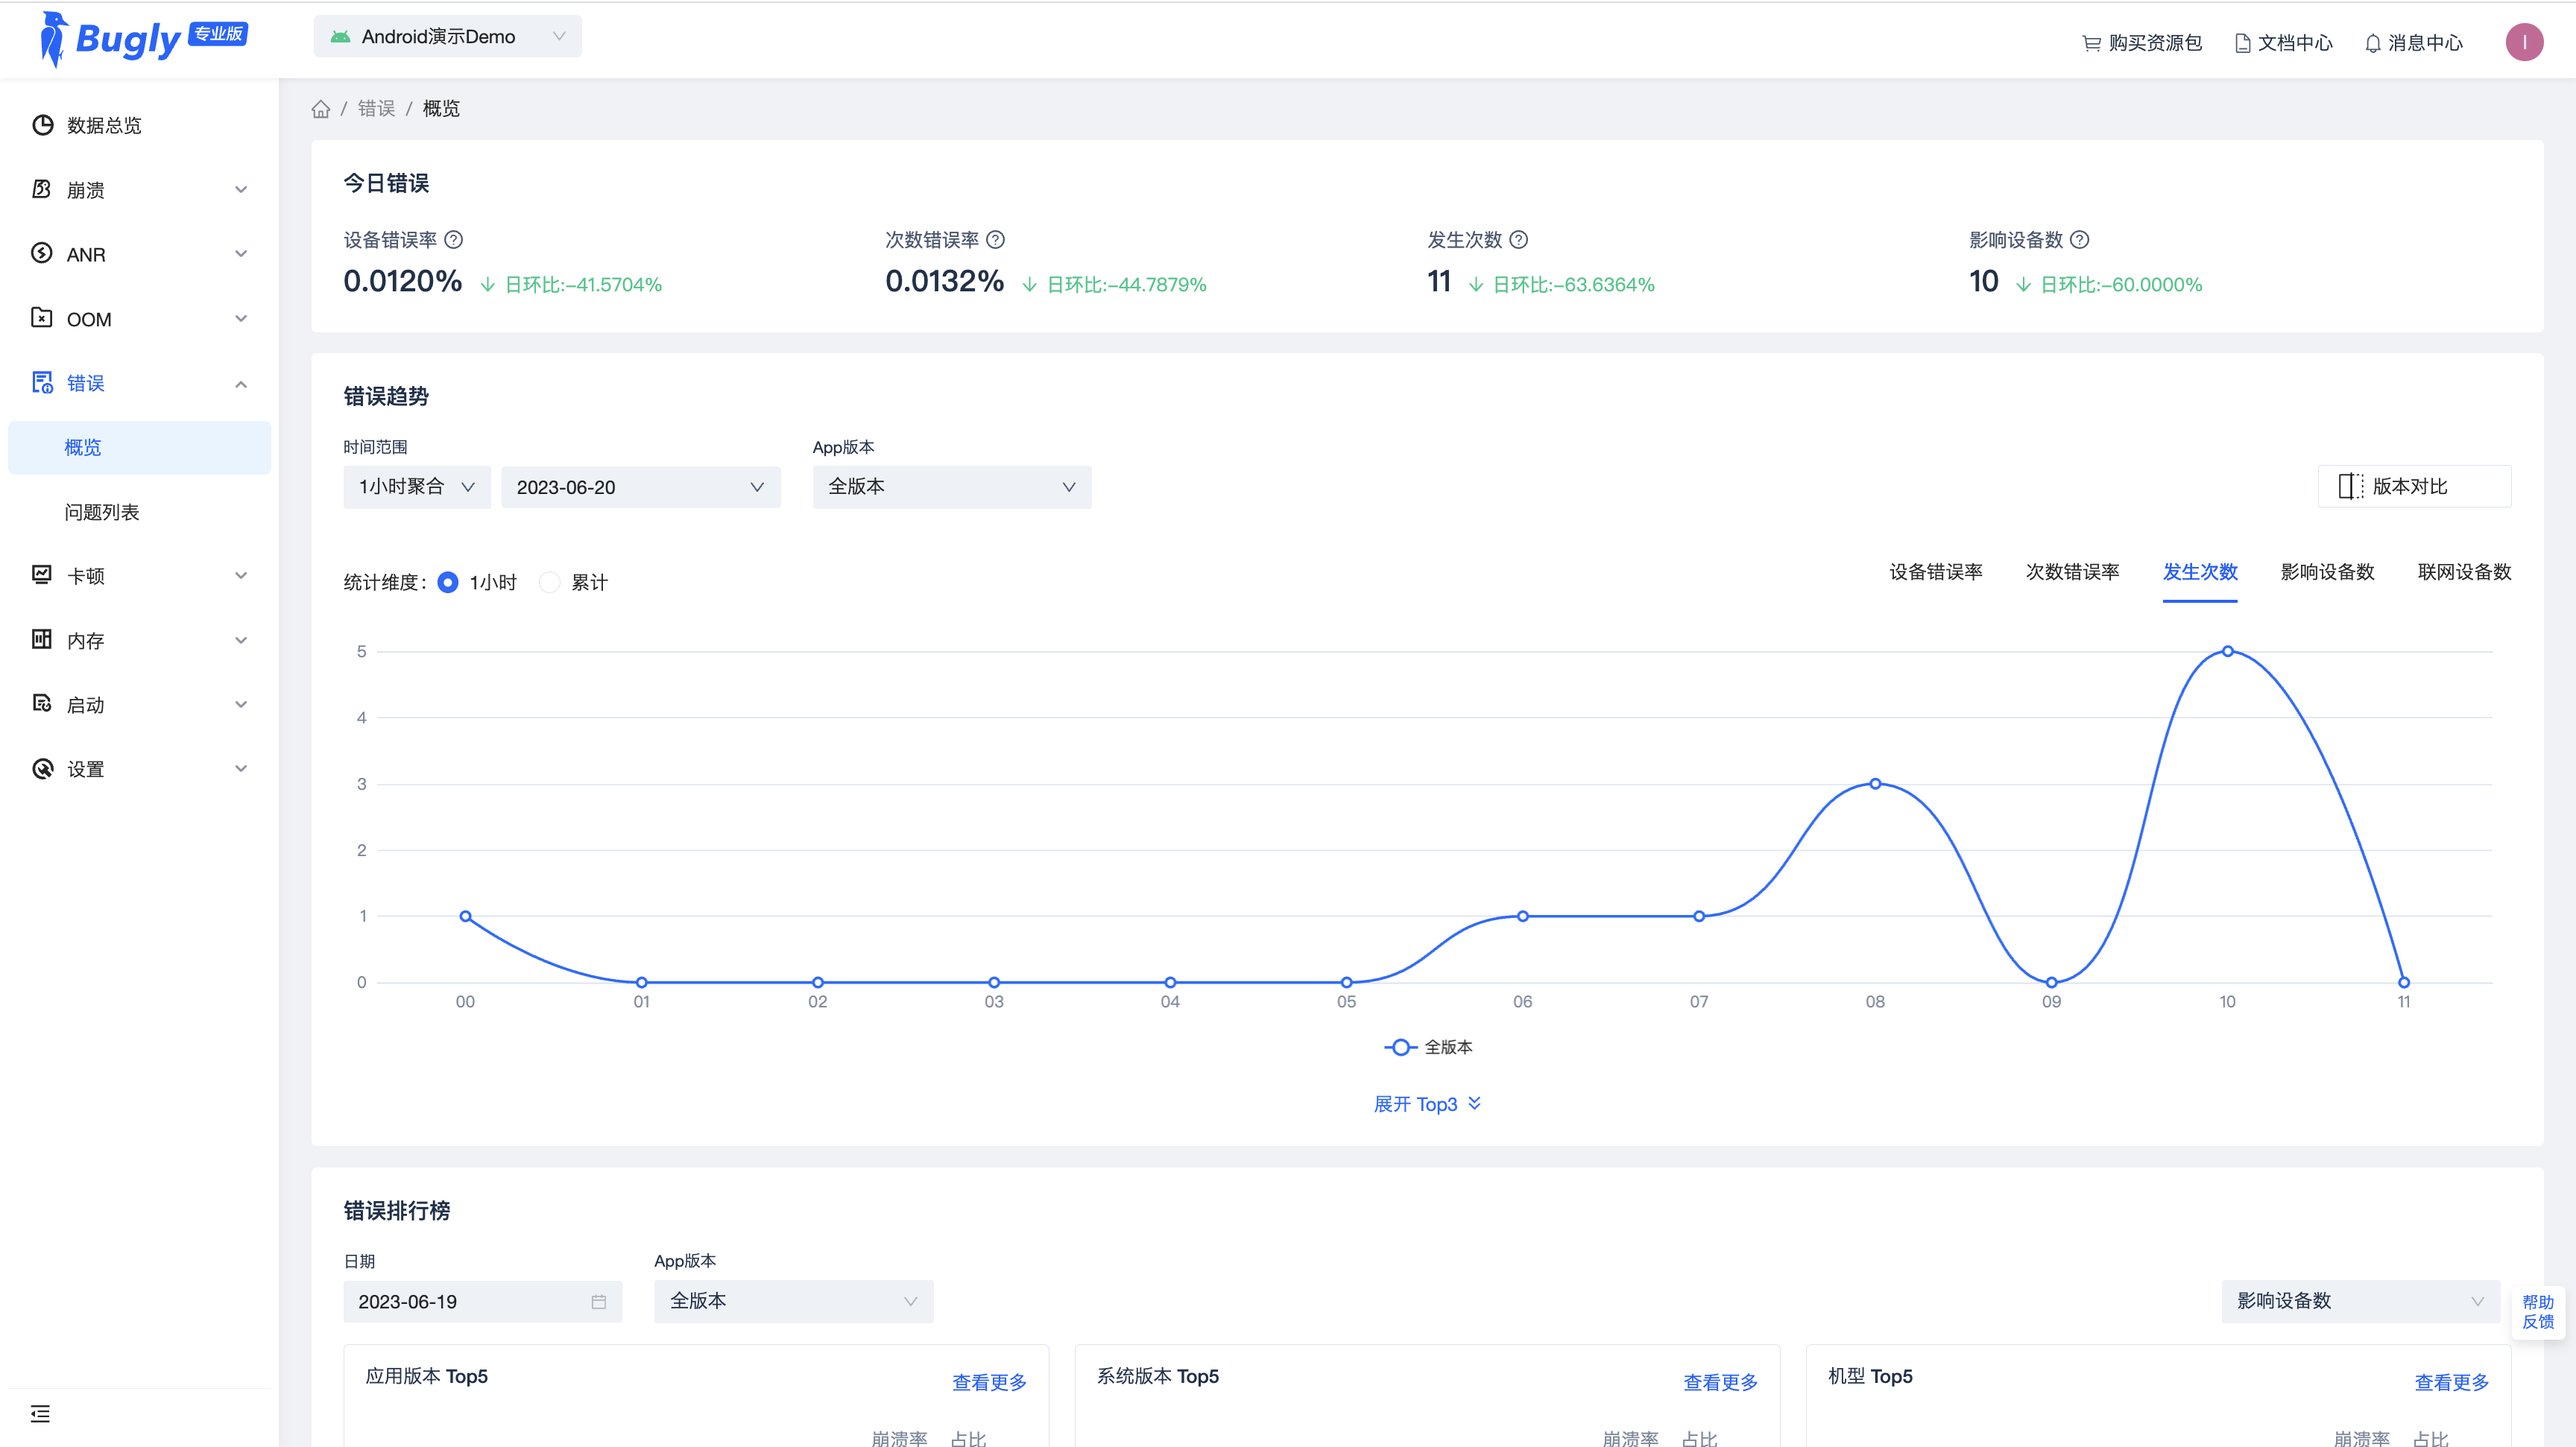Click the 2023-06-19 date input field
The height and width of the screenshot is (1447, 2576).
482,1302
